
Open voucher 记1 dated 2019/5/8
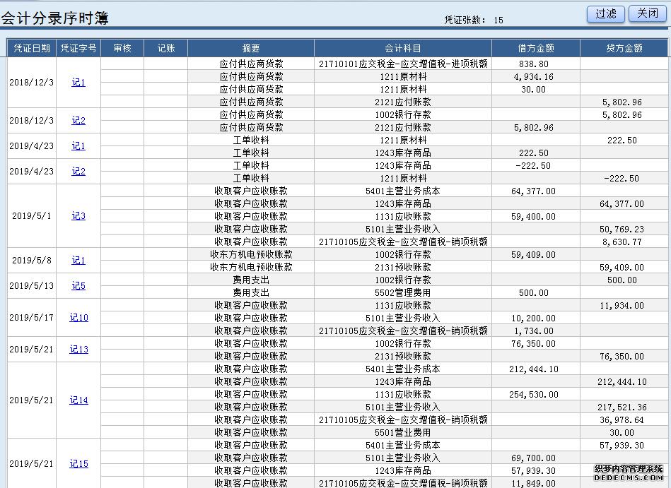[78, 260]
